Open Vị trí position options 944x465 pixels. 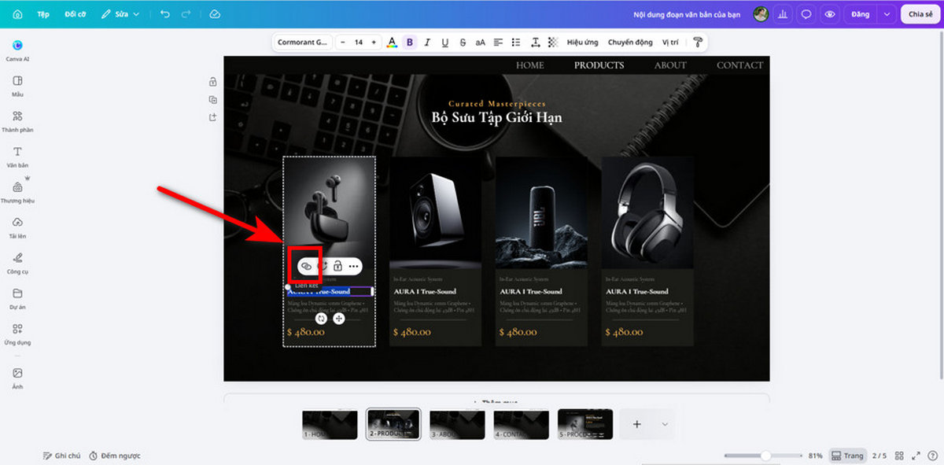[670, 42]
